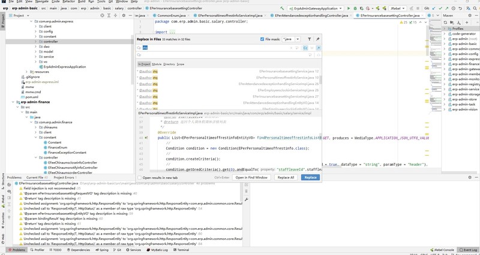
Task: Uncheck the File mask checkbox
Action: (x=262, y=39)
